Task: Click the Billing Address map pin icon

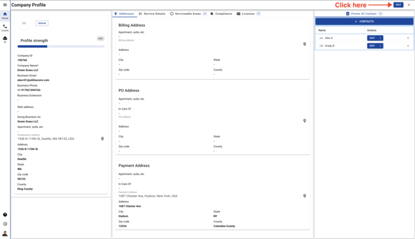Action: pos(305,44)
